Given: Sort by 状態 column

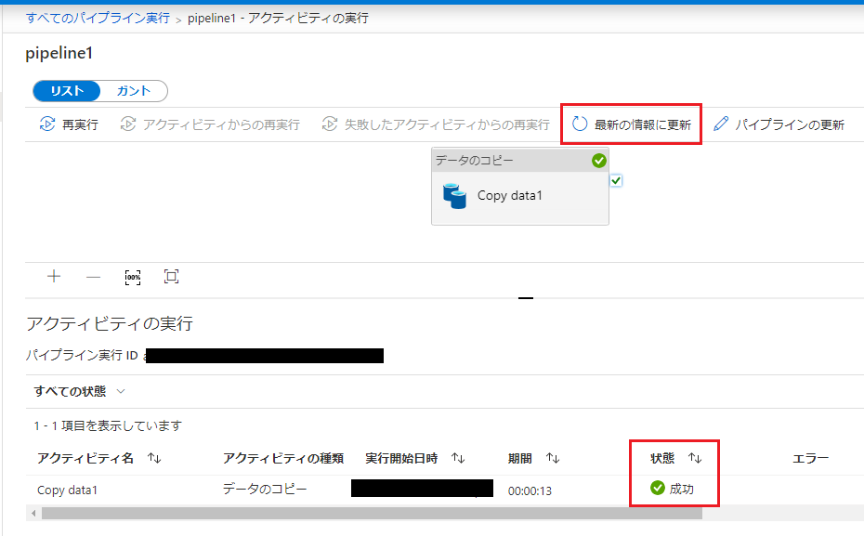Looking at the screenshot, I should 695,458.
